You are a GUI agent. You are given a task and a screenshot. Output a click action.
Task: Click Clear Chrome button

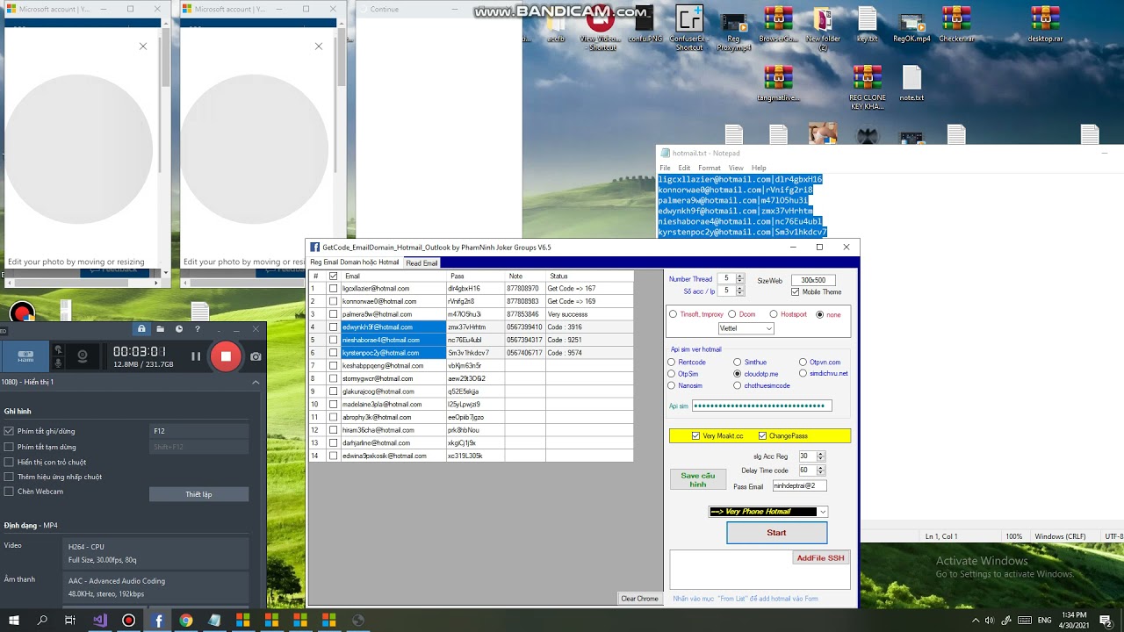[639, 599]
